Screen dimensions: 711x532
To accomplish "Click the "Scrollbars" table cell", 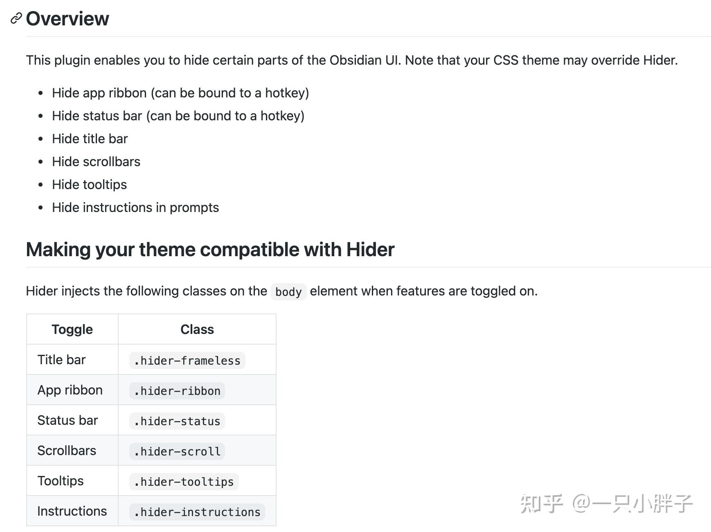I will [67, 451].
